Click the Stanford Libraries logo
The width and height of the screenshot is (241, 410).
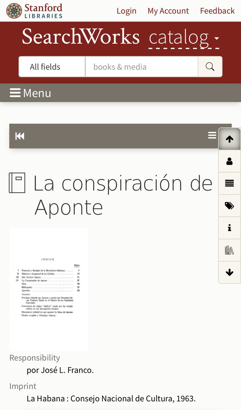34,11
